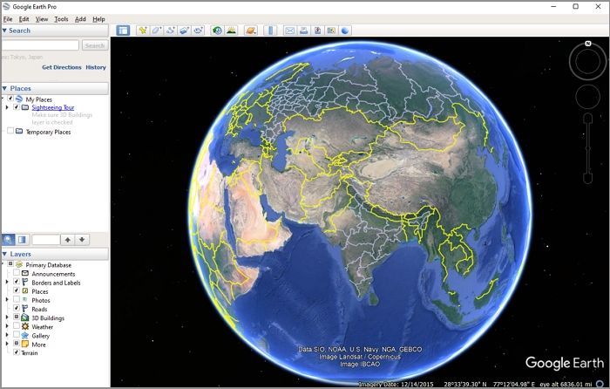Expand the 3D Buildings layer tree
This screenshot has width=610, height=389.
(x=7, y=318)
